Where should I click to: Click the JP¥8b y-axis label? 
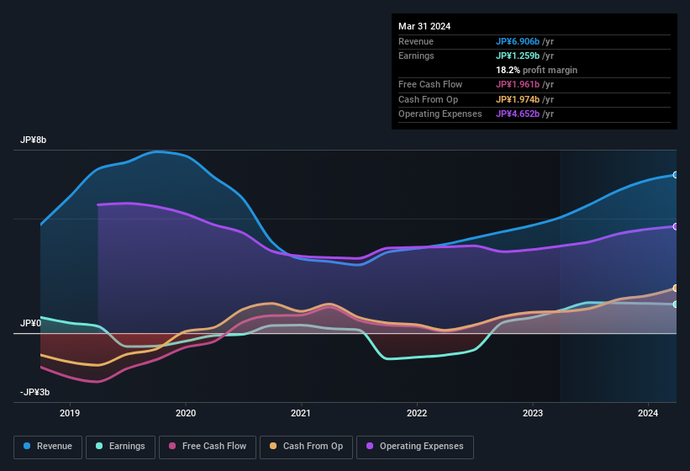tap(33, 140)
